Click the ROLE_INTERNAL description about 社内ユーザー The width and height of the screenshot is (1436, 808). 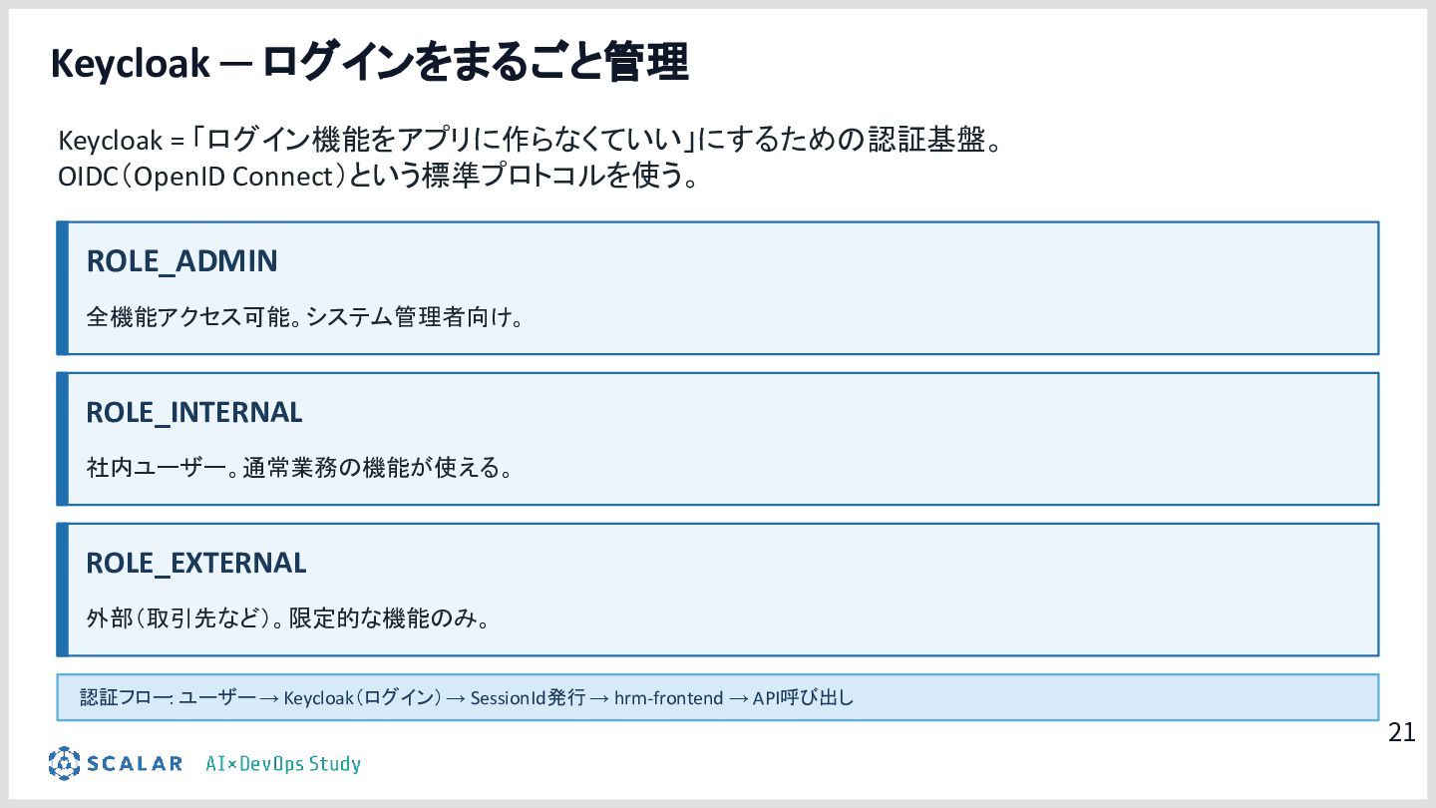click(x=299, y=467)
